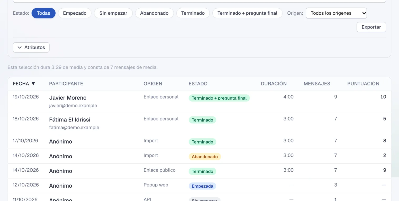The width and height of the screenshot is (399, 201).
Task: Open the Todos los orígenes dropdown
Action: [x=336, y=13]
